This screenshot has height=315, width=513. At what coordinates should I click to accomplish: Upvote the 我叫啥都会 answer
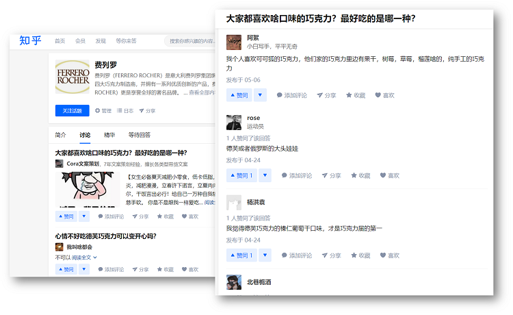coord(66,270)
